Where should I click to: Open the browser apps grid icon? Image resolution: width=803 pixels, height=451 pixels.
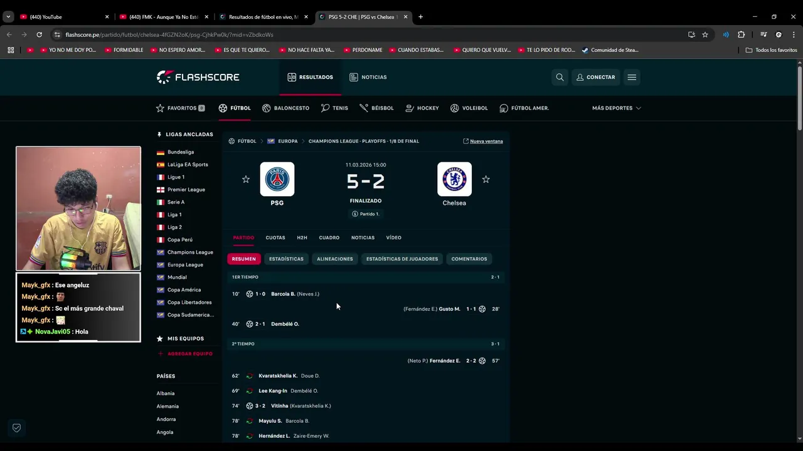pos(11,50)
